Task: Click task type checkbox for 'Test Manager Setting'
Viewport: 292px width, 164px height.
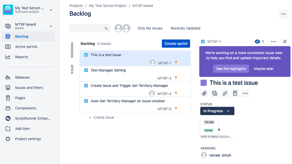Action: point(86,70)
